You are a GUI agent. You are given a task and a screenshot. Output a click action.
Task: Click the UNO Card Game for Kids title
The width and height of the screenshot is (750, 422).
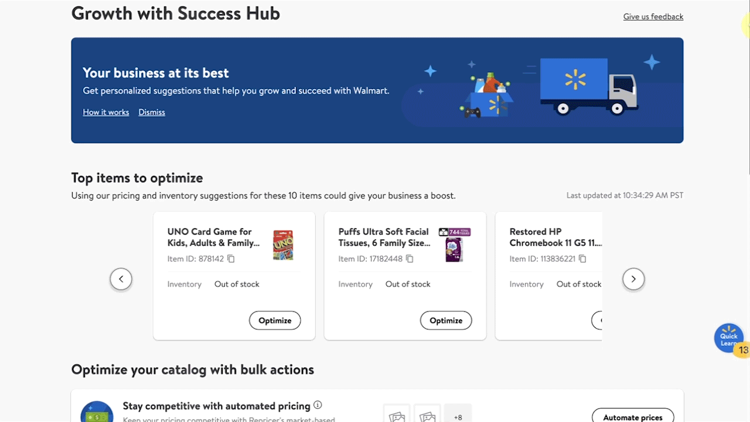point(213,237)
